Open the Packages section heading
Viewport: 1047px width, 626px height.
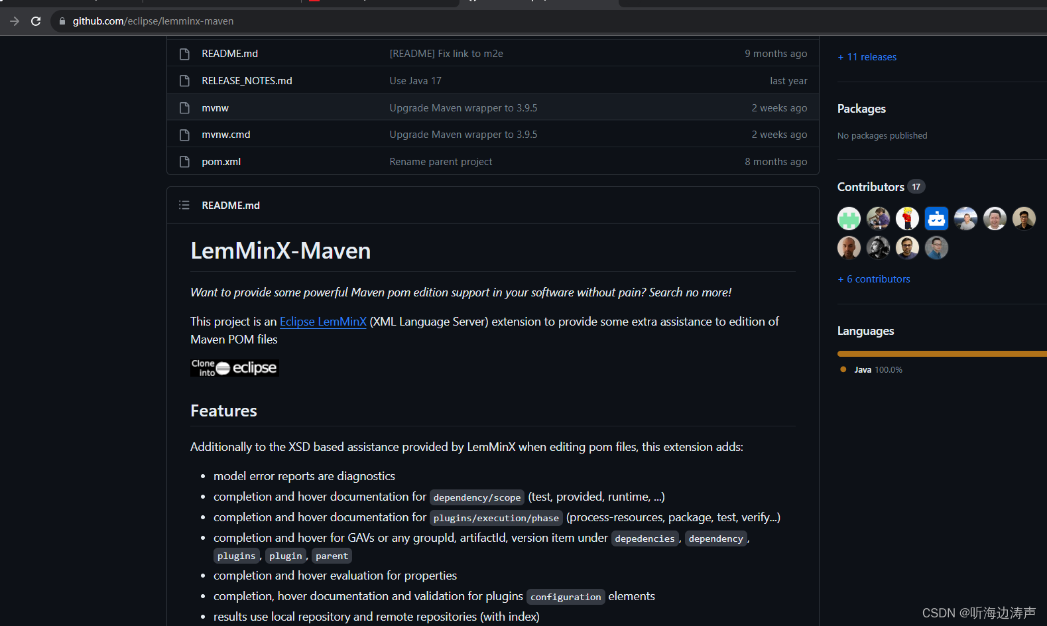[861, 109]
